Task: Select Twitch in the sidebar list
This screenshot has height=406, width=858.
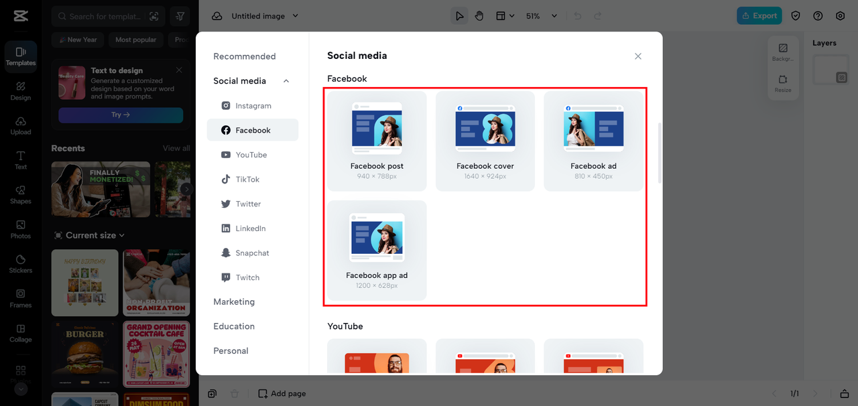Action: (253, 277)
